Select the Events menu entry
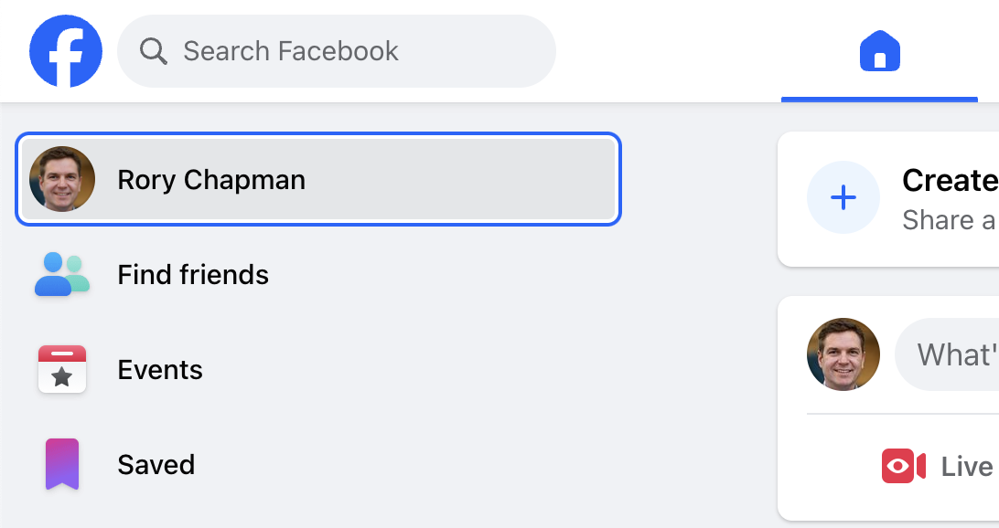The width and height of the screenshot is (999, 528). pos(159,369)
